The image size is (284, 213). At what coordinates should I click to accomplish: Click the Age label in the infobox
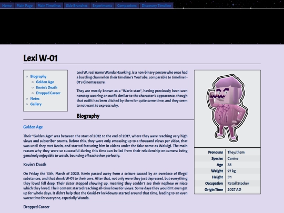pyautogui.click(x=220, y=165)
